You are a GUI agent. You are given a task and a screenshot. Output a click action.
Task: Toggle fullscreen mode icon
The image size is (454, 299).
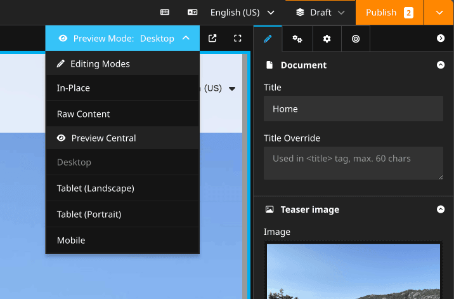click(237, 38)
